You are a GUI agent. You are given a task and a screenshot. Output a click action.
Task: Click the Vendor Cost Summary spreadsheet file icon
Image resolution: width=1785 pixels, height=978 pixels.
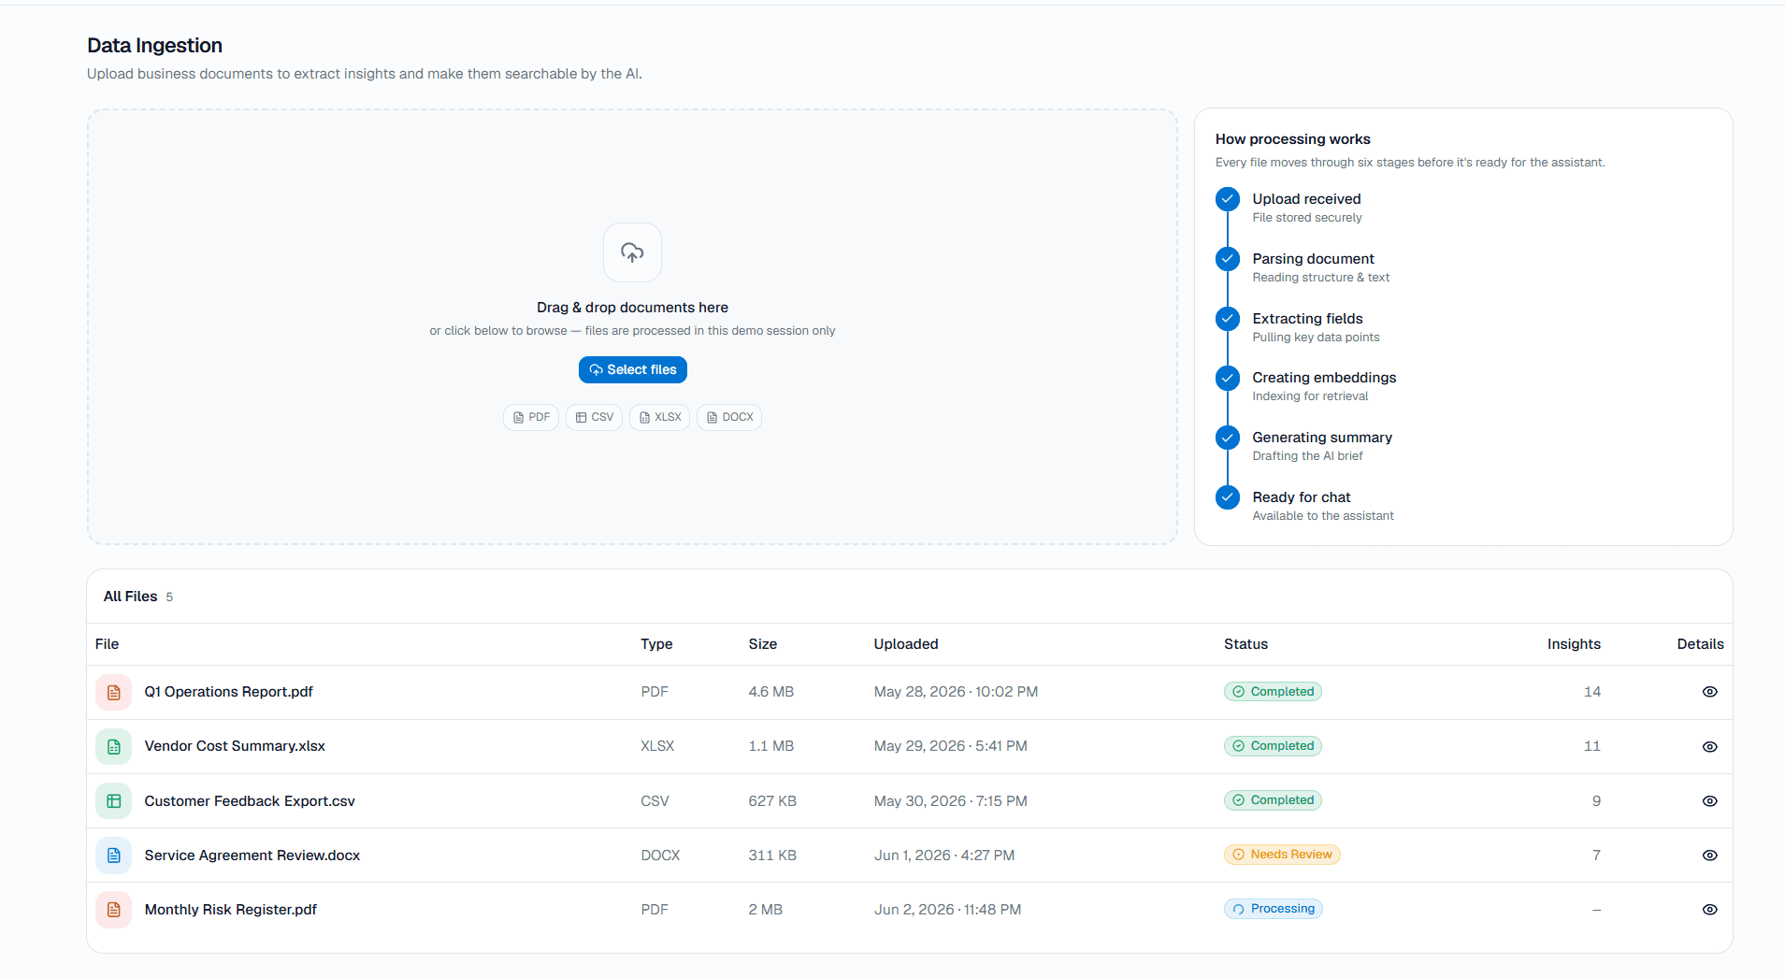point(114,746)
